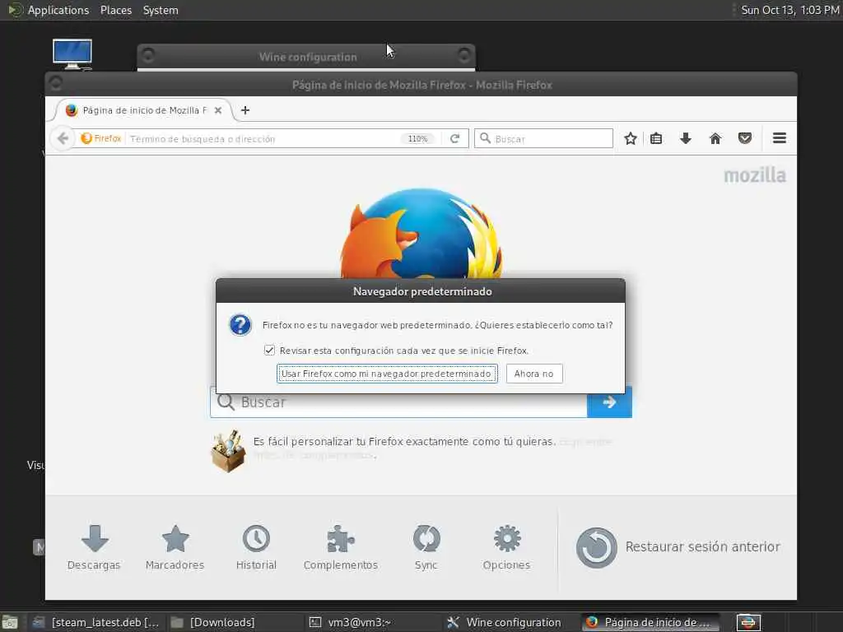Open Sync shortcut at page bottom

[x=426, y=547]
